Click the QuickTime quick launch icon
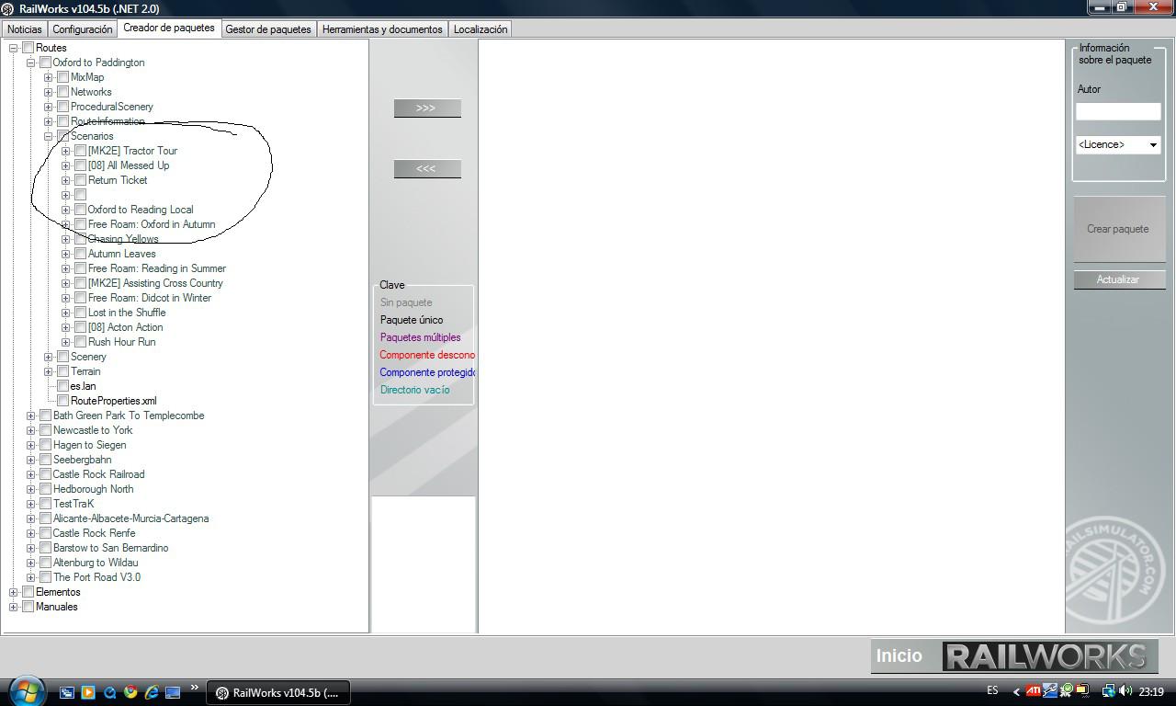This screenshot has width=1176, height=706. (109, 692)
